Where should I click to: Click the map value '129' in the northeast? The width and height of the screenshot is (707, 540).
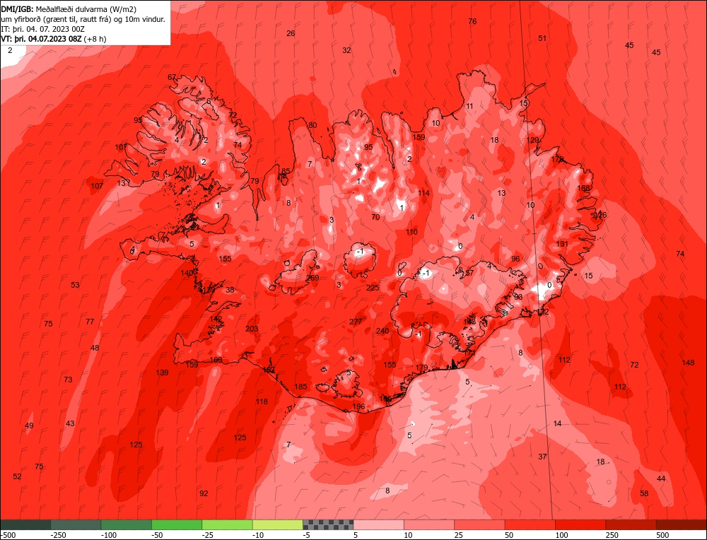point(533,140)
